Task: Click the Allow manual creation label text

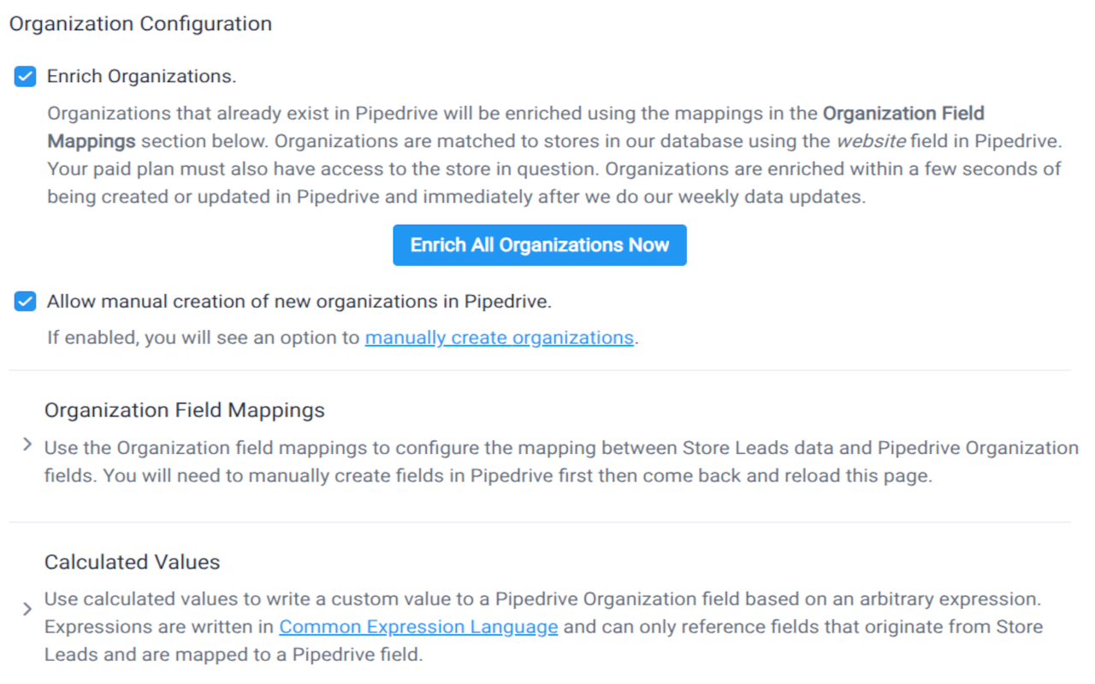Action: click(x=299, y=302)
